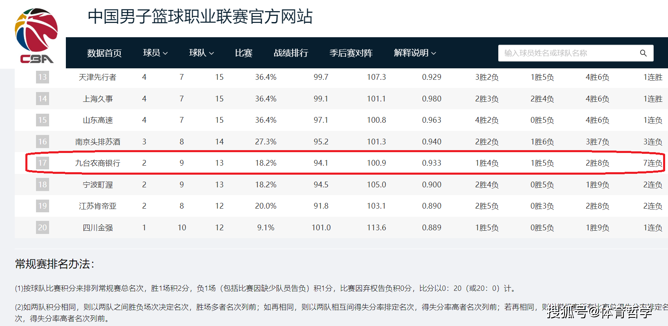Click rank badge 15
The width and height of the screenshot is (668, 326).
click(43, 120)
